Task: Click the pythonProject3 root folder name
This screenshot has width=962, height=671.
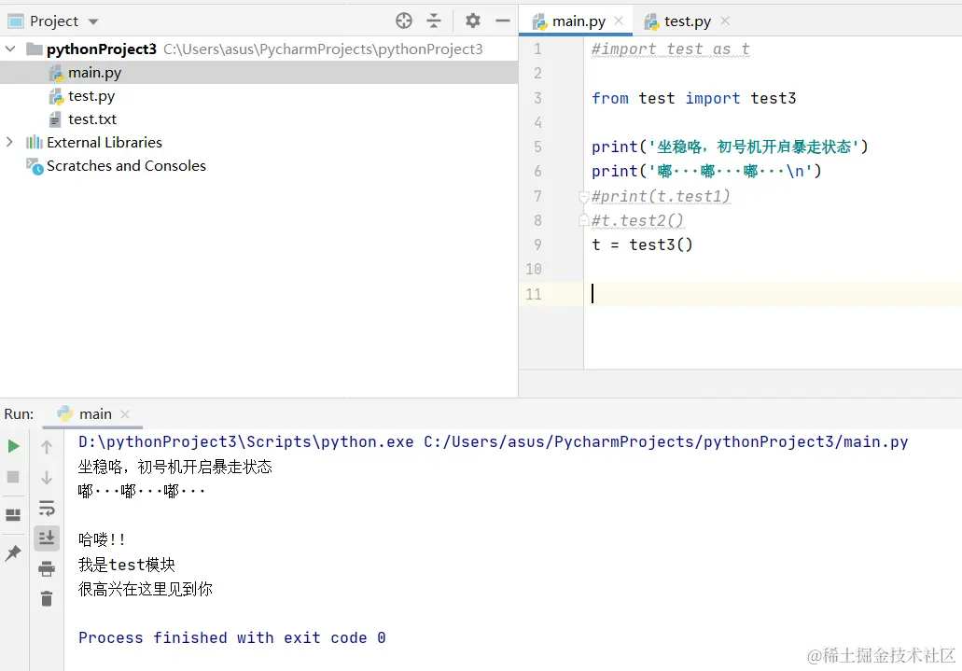Action: coord(101,49)
